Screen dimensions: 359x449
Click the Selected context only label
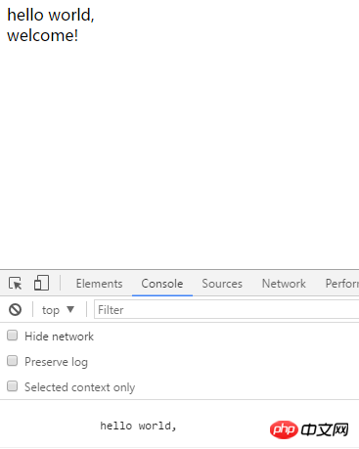coord(79,387)
